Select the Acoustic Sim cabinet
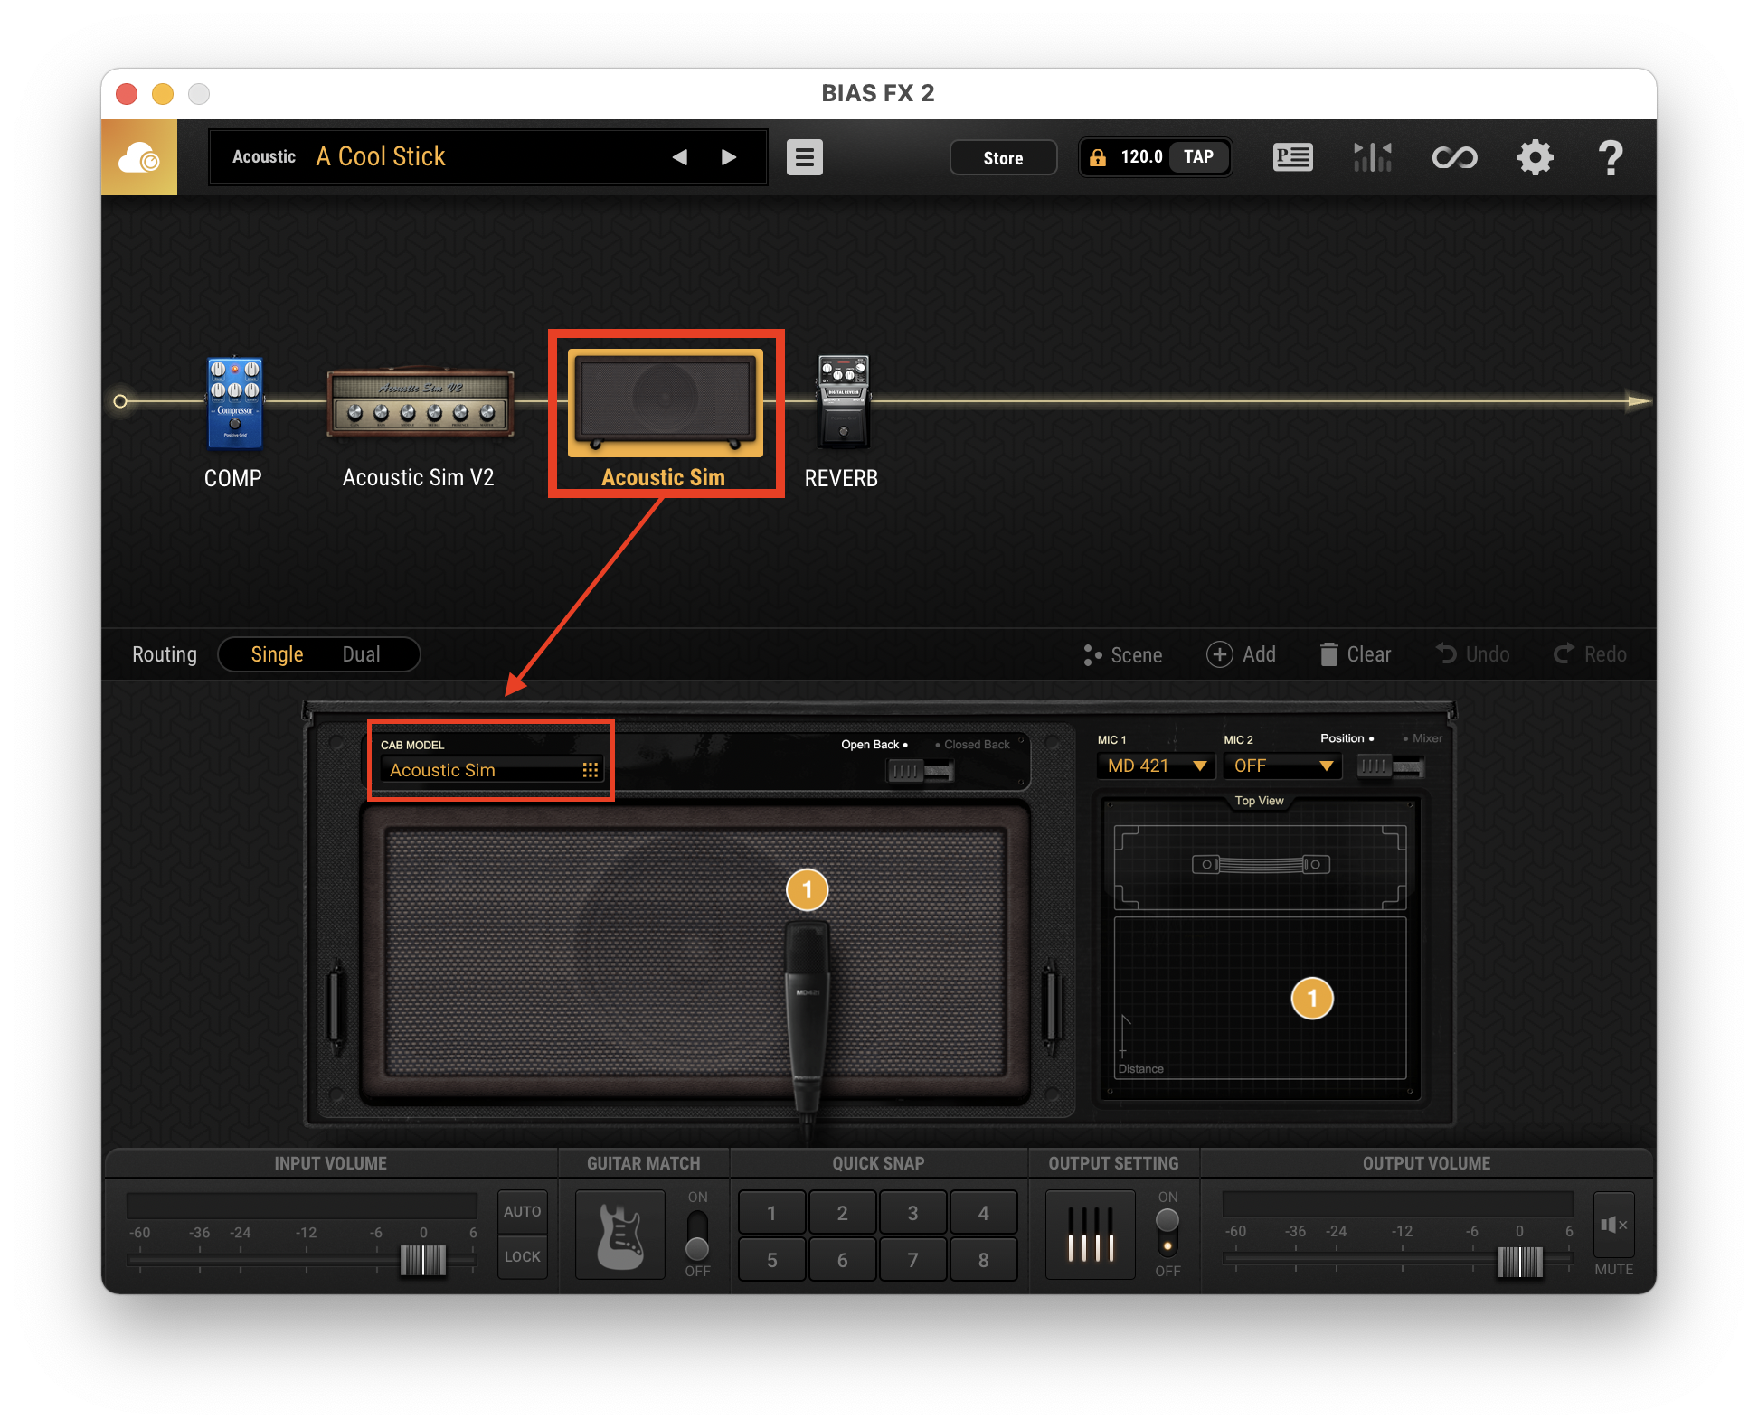This screenshot has width=1758, height=1428. [x=666, y=402]
